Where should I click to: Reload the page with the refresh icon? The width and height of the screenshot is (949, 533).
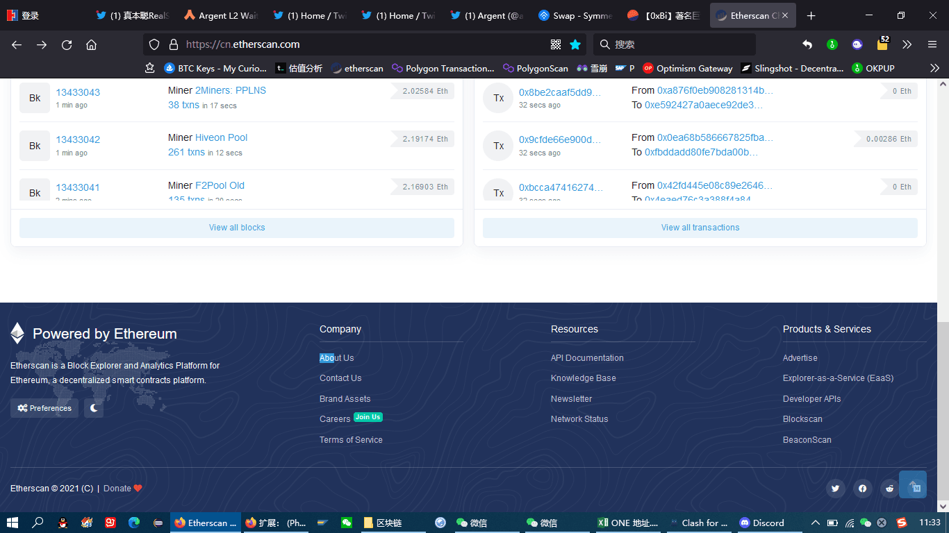(x=67, y=44)
